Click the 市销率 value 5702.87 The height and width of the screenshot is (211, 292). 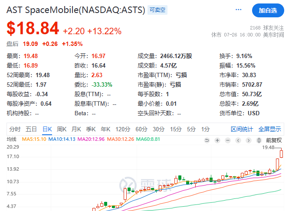tap(252, 84)
